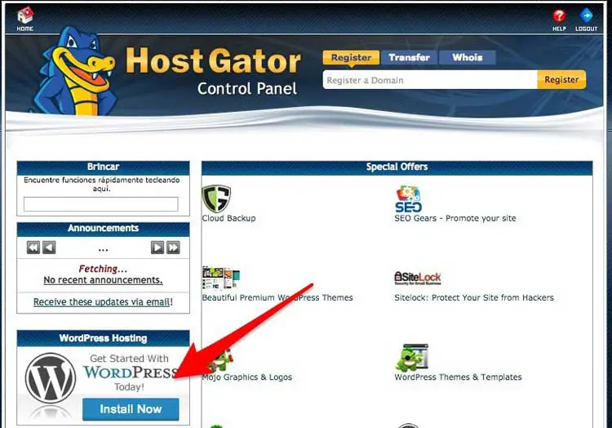Click Install Now for WordPress

coord(131,409)
